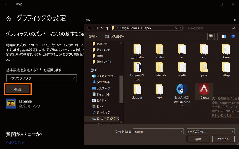This screenshot has width=239, height=149.
Task: Open the 整理 menu
Action: 93,36
